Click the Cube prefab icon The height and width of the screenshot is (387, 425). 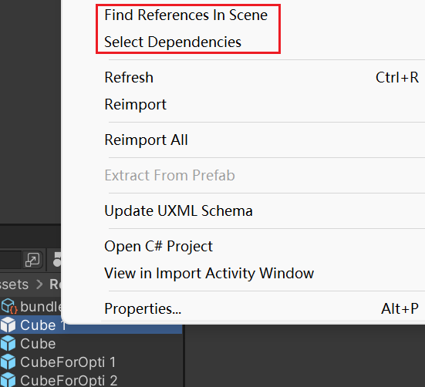click(8, 343)
